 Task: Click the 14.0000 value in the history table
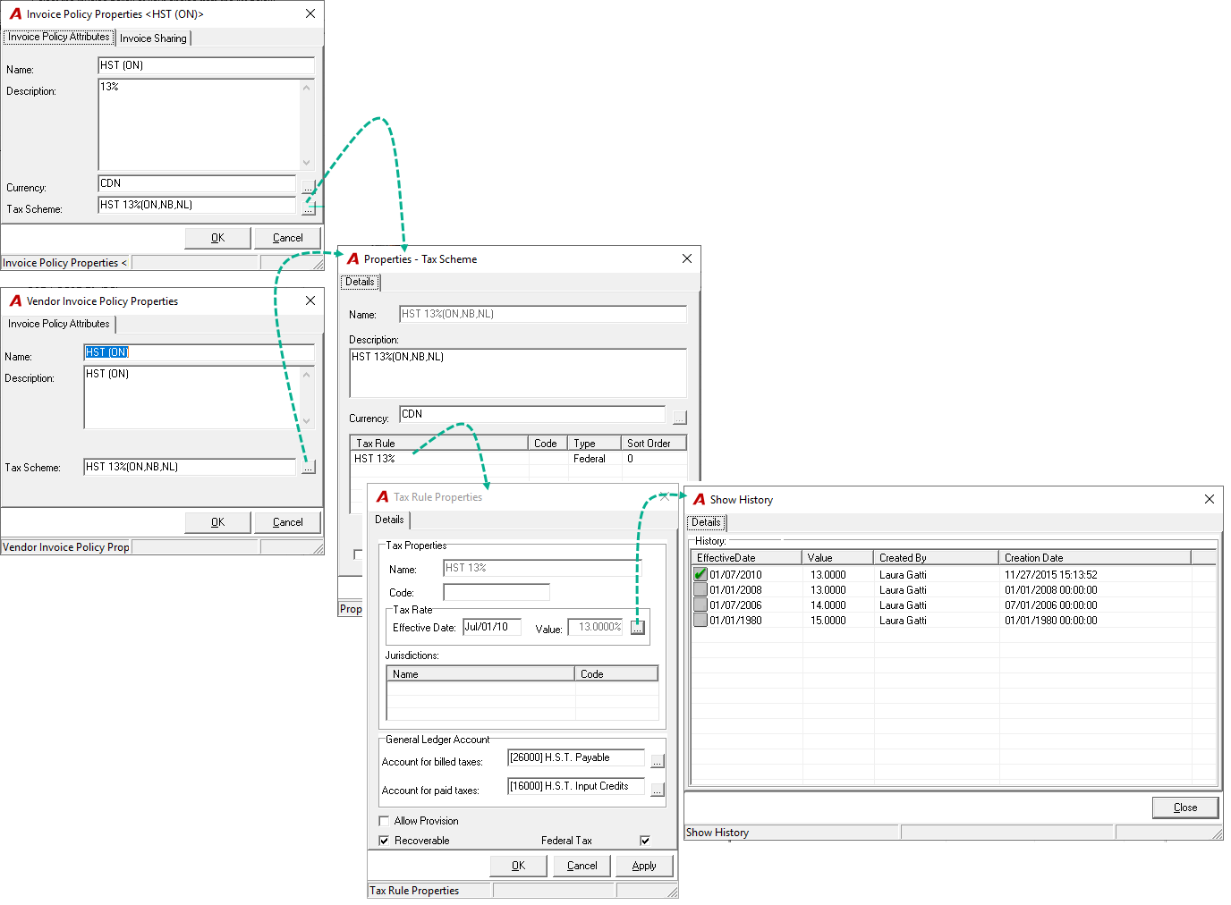[x=828, y=605]
